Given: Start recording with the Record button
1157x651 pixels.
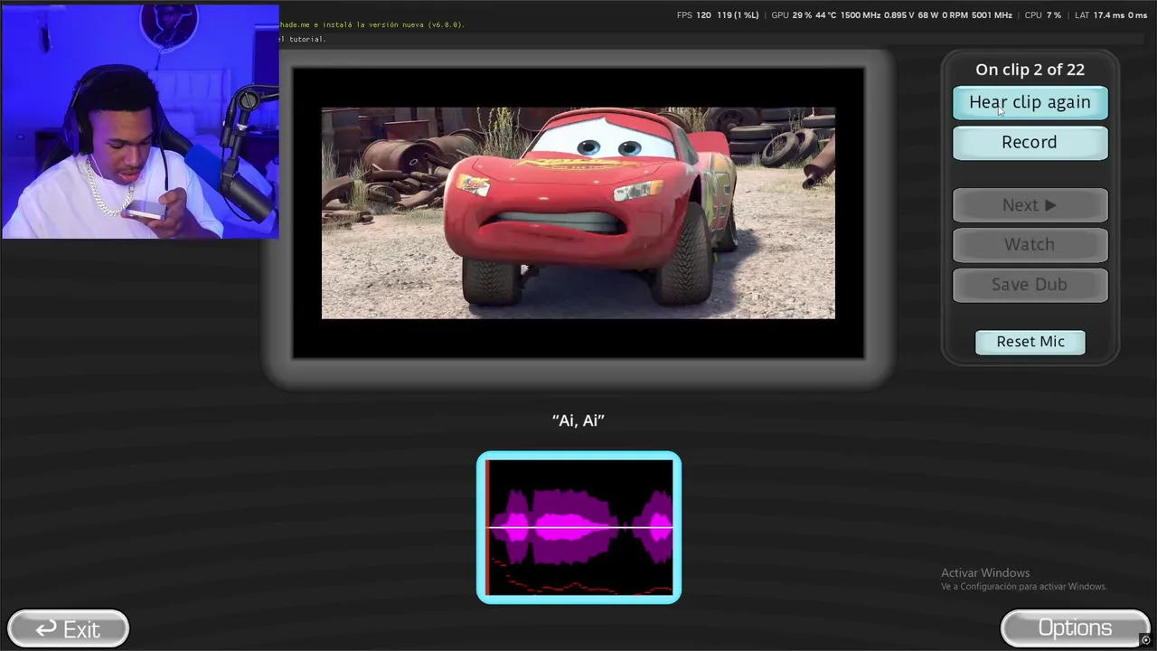Looking at the screenshot, I should (x=1030, y=142).
